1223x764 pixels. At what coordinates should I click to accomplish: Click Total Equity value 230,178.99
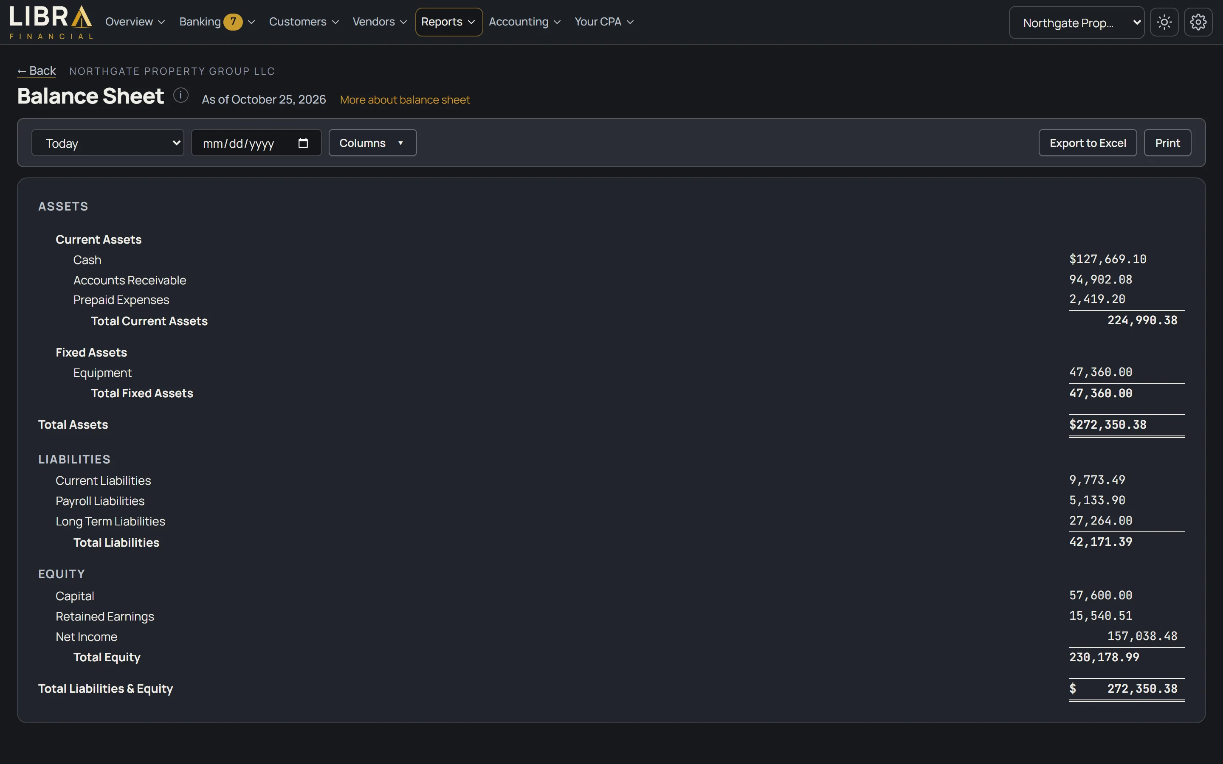click(1104, 657)
